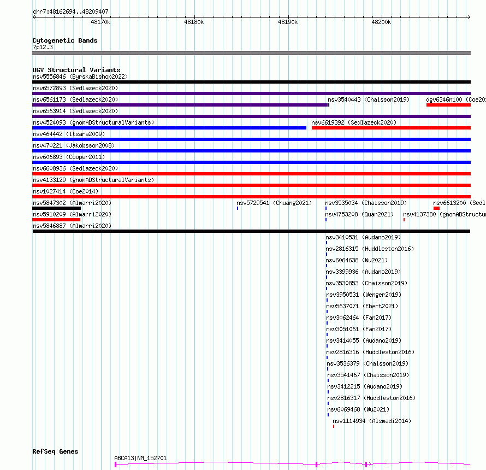Select nsv2816315 (Huddleston2016) label
486x470 pixels.
click(370, 249)
